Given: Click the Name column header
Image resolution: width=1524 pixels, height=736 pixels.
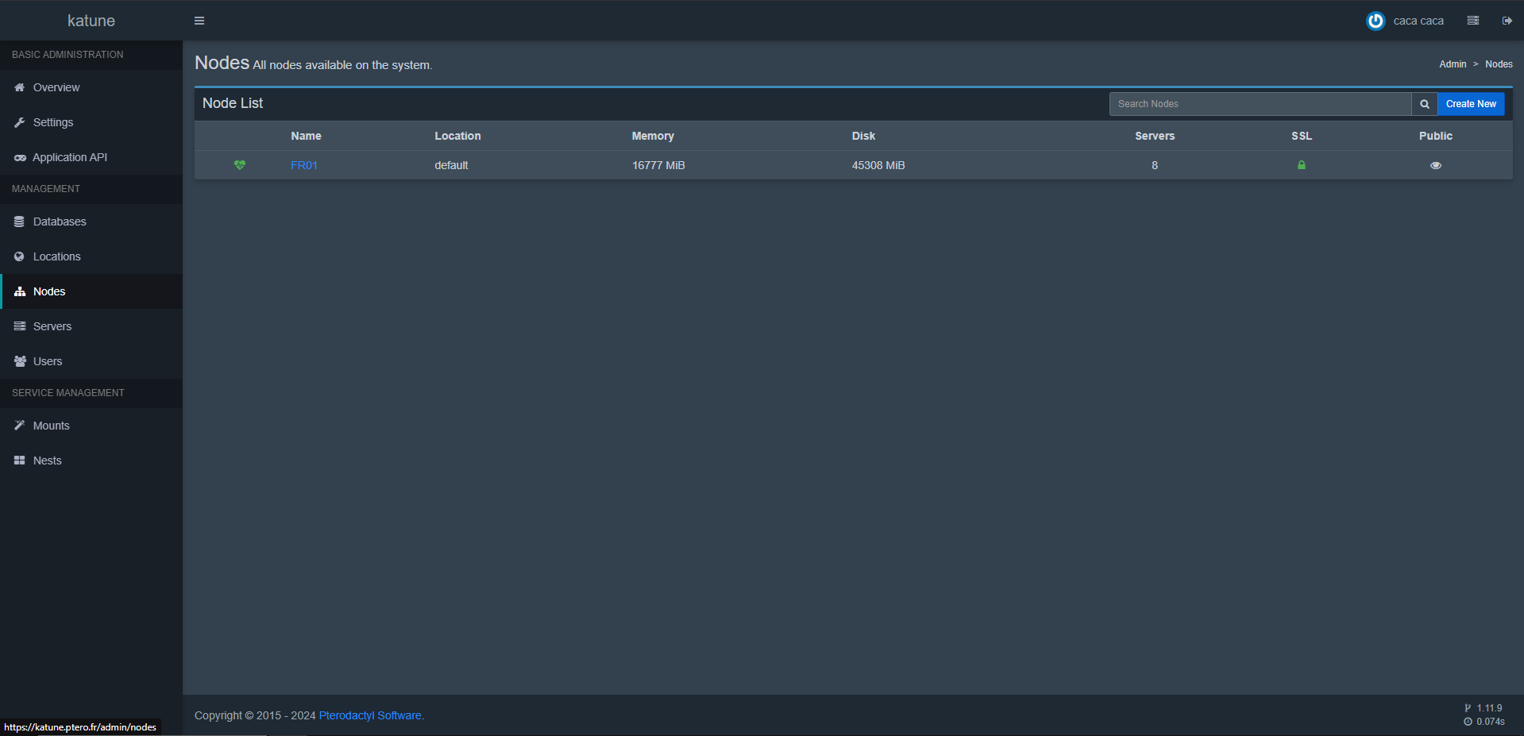Looking at the screenshot, I should pos(306,136).
